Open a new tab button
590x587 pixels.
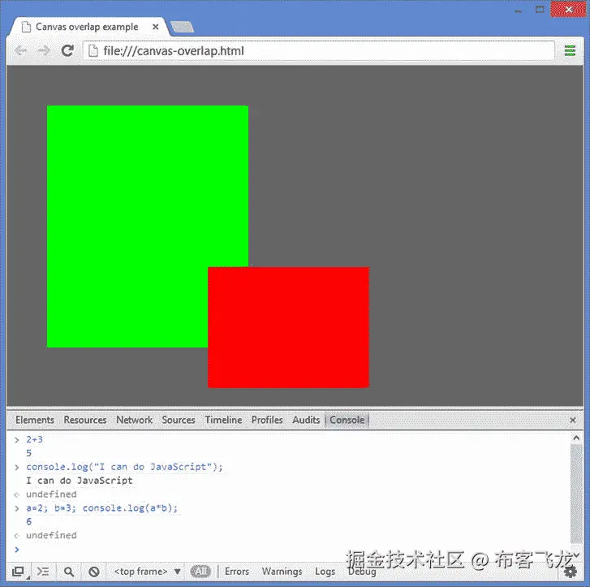coord(182,27)
